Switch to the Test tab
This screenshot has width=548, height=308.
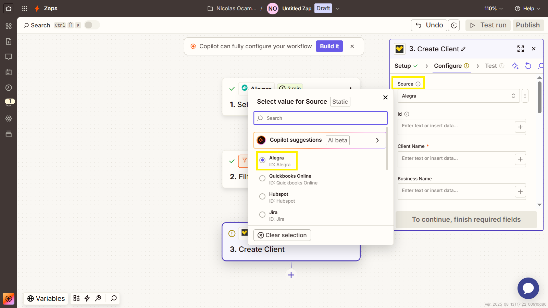pyautogui.click(x=495, y=66)
